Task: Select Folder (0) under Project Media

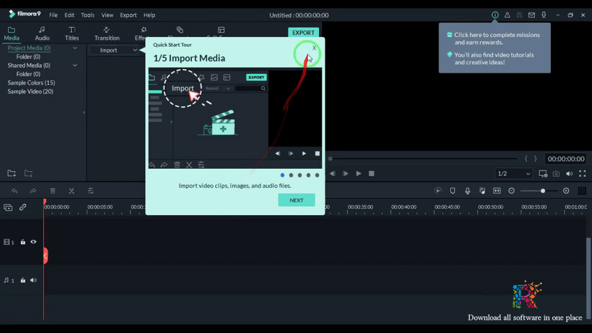Action: tap(28, 57)
